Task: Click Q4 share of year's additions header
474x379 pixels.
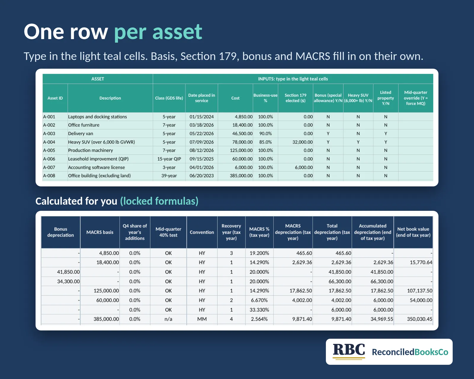Action: 135,232
